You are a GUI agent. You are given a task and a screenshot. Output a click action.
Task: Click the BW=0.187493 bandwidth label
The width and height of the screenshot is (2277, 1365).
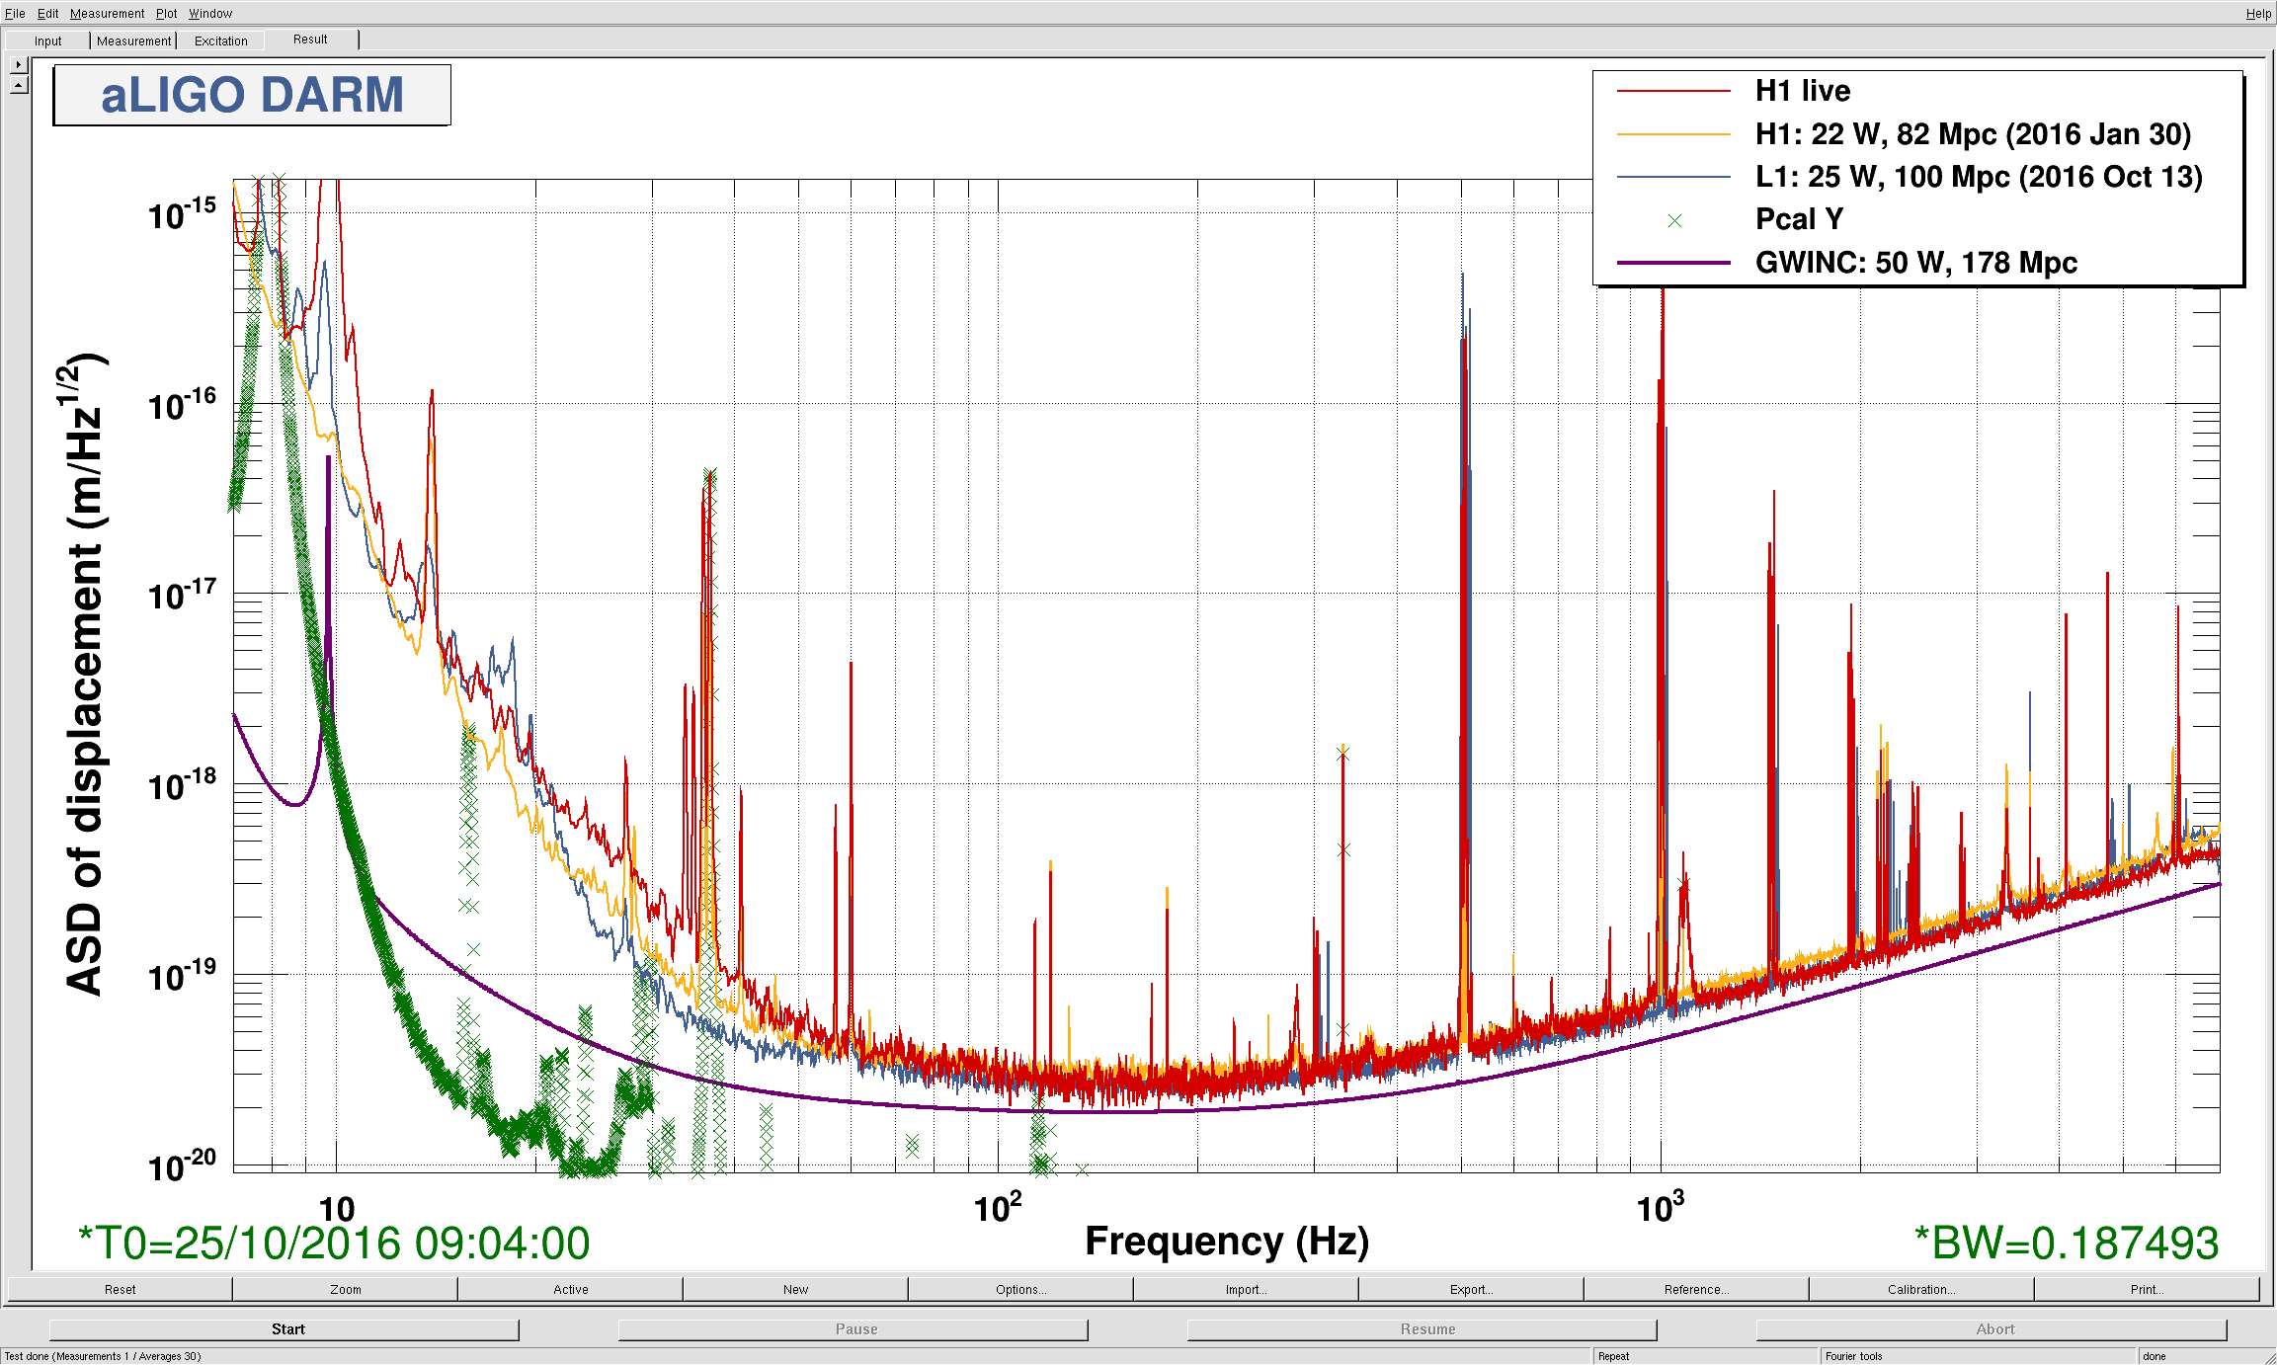click(x=2067, y=1243)
